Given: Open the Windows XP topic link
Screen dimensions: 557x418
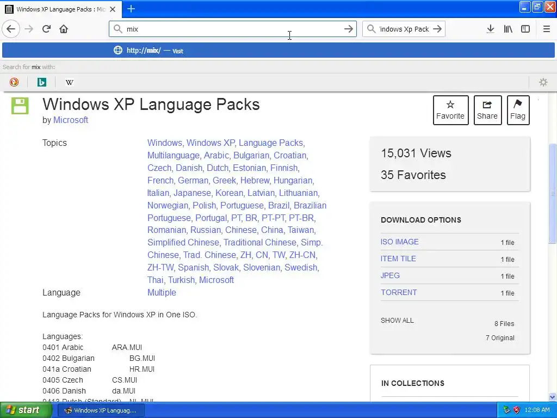Looking at the screenshot, I should (211, 143).
